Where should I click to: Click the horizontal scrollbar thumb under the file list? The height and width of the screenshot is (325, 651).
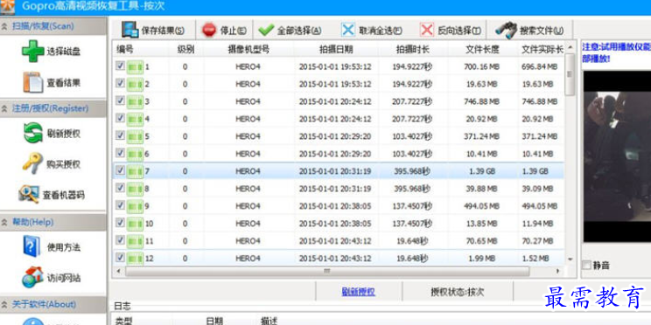click(x=327, y=271)
